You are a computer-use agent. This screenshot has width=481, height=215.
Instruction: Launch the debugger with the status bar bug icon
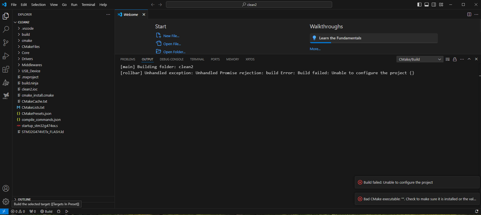(x=59, y=212)
